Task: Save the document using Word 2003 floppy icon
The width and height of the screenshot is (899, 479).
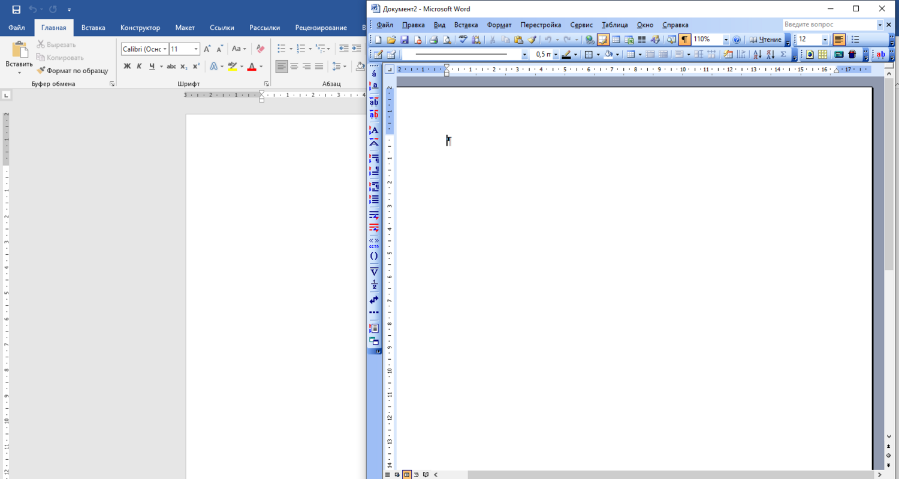Action: (x=405, y=40)
